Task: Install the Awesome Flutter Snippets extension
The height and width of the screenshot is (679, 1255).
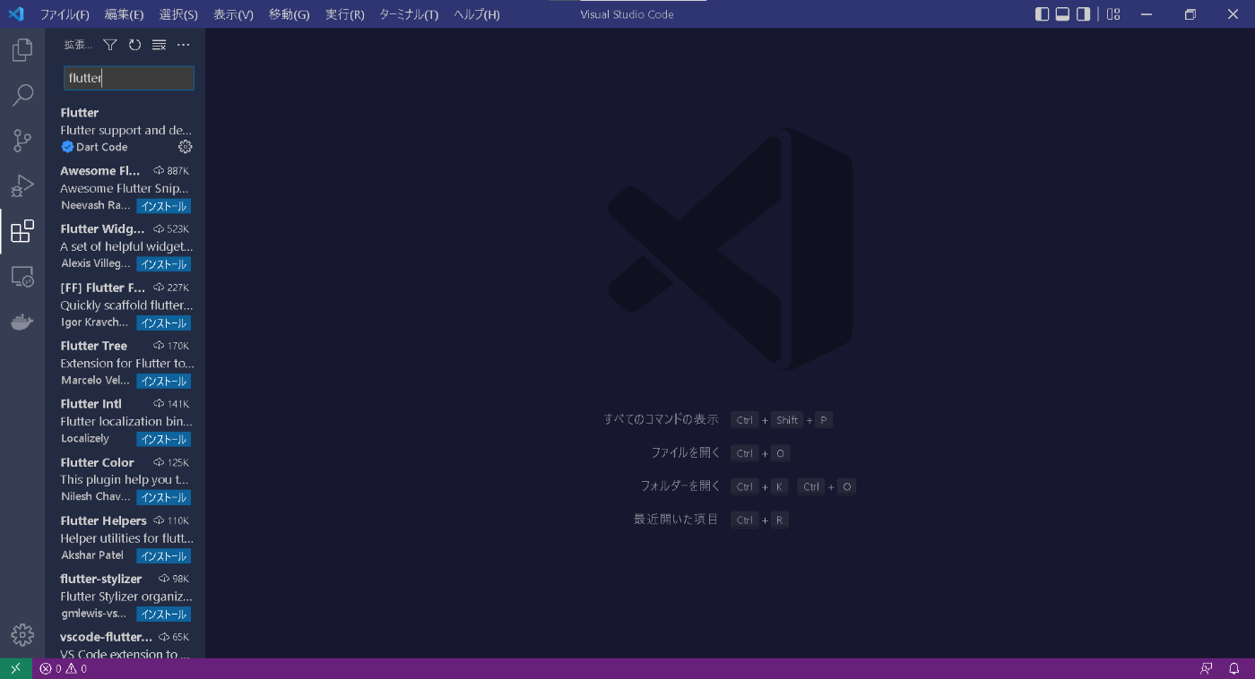Action: [163, 206]
